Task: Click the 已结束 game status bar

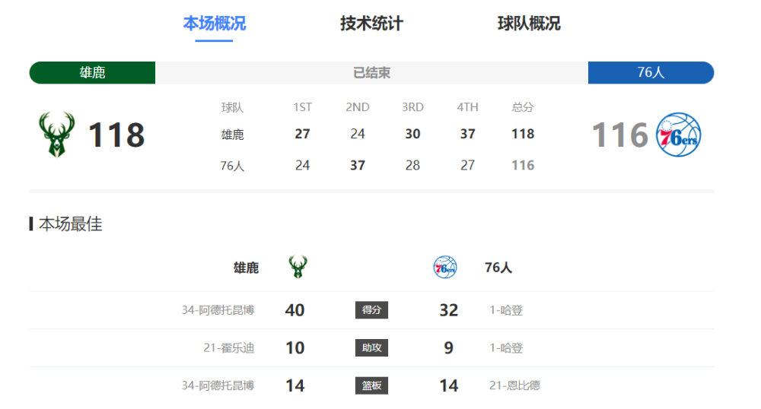Action: click(371, 73)
